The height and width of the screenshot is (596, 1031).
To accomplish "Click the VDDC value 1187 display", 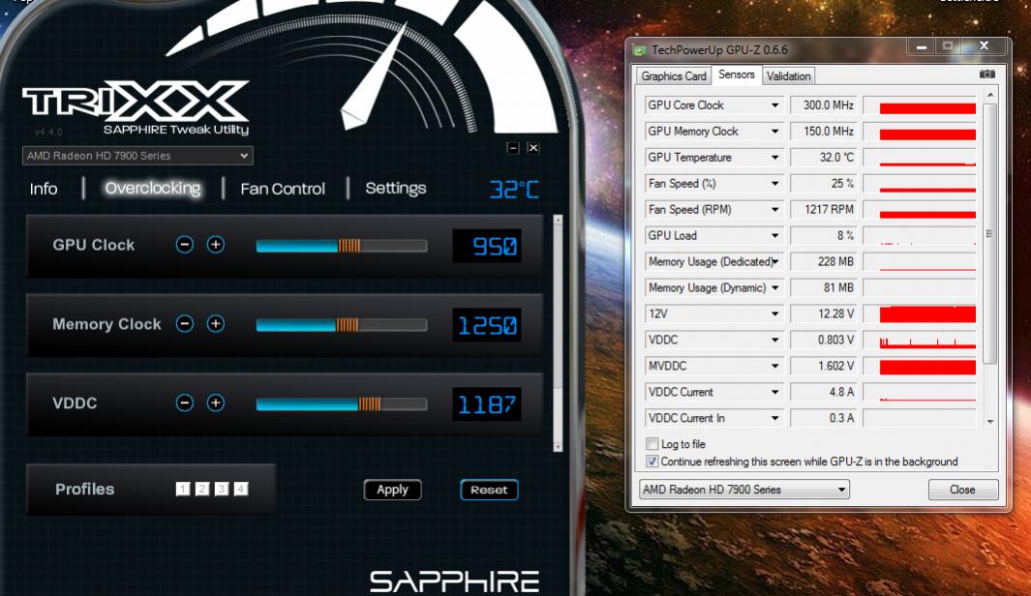I will click(x=487, y=404).
